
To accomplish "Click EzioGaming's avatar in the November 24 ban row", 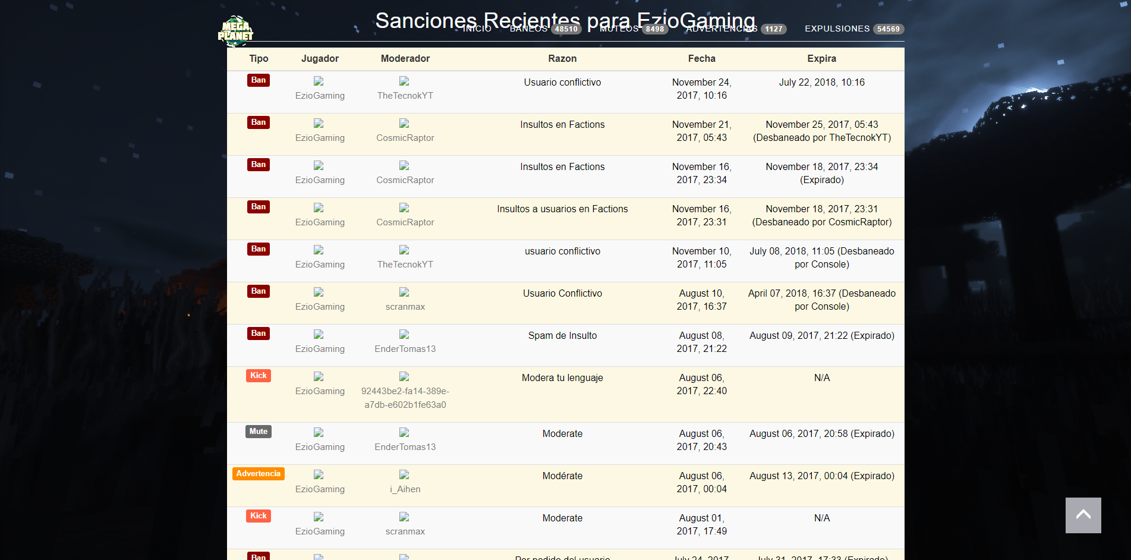I will point(319,81).
